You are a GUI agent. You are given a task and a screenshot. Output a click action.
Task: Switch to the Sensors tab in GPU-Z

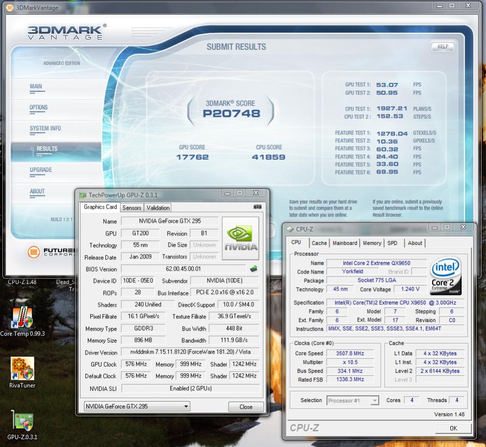132,208
